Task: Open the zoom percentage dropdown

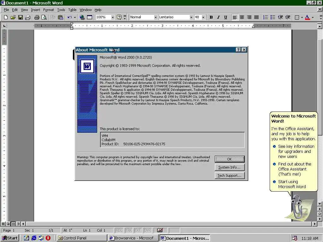Action: coord(113,17)
